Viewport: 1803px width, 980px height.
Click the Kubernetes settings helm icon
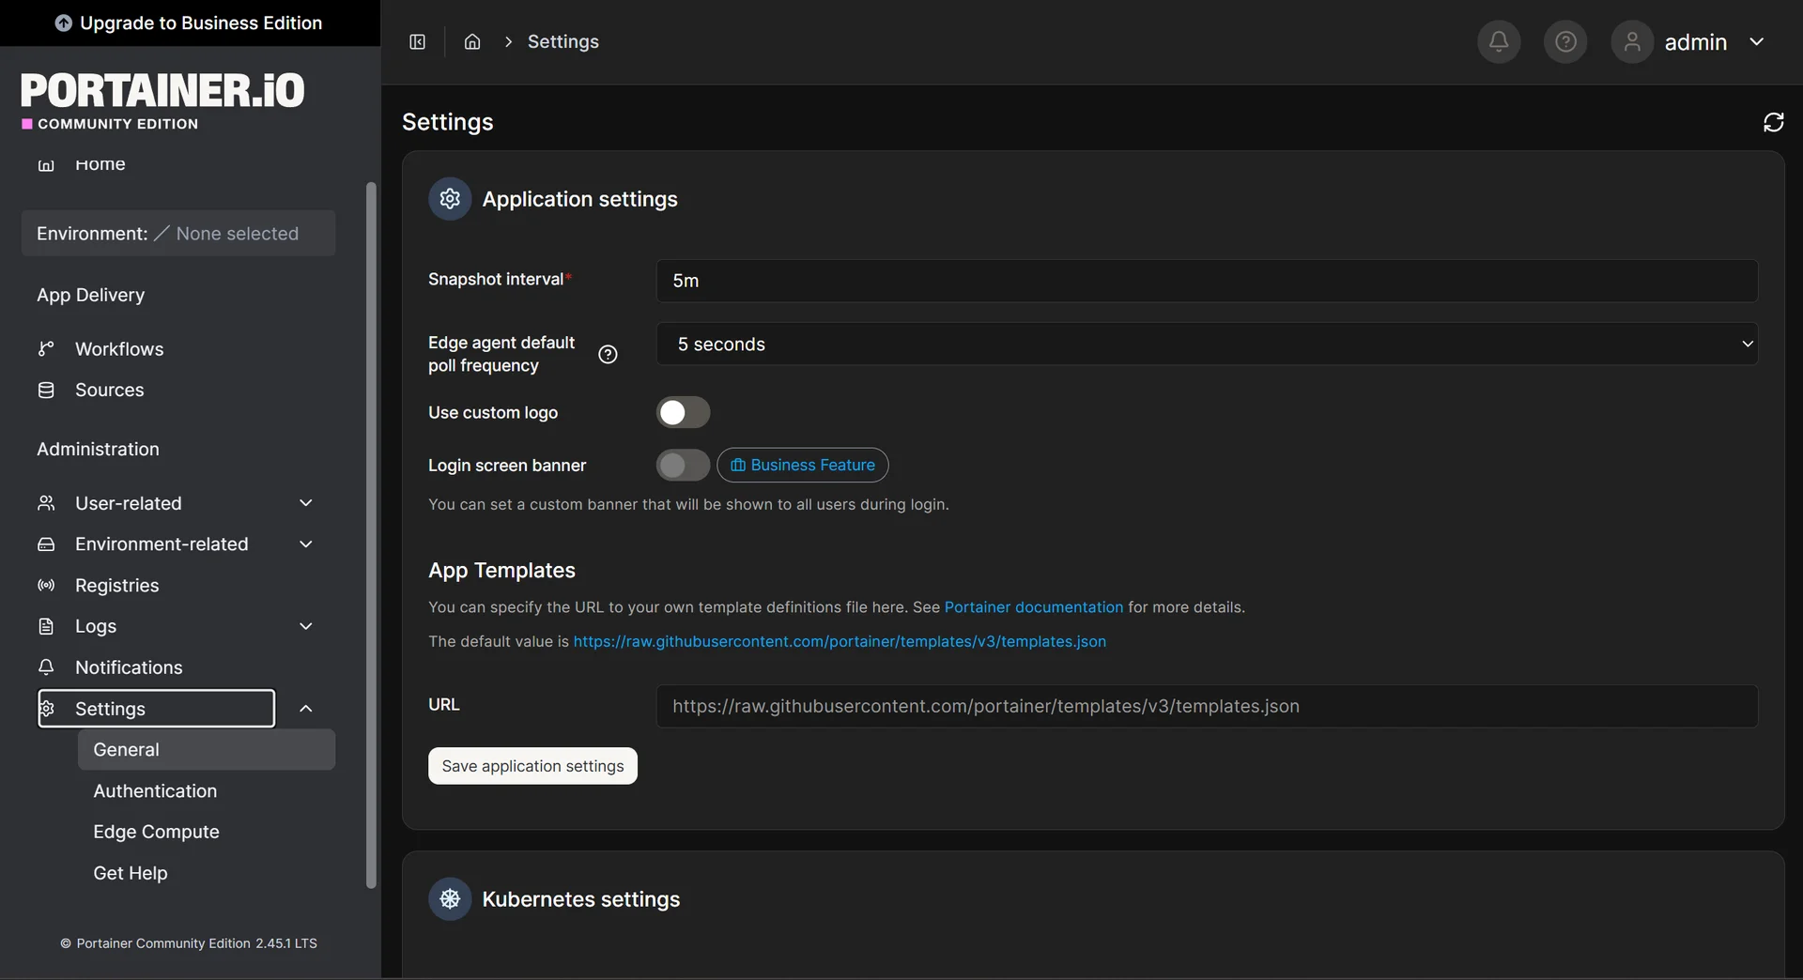(x=450, y=899)
